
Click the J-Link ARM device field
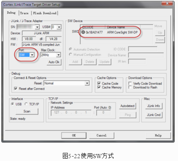click(42, 33)
